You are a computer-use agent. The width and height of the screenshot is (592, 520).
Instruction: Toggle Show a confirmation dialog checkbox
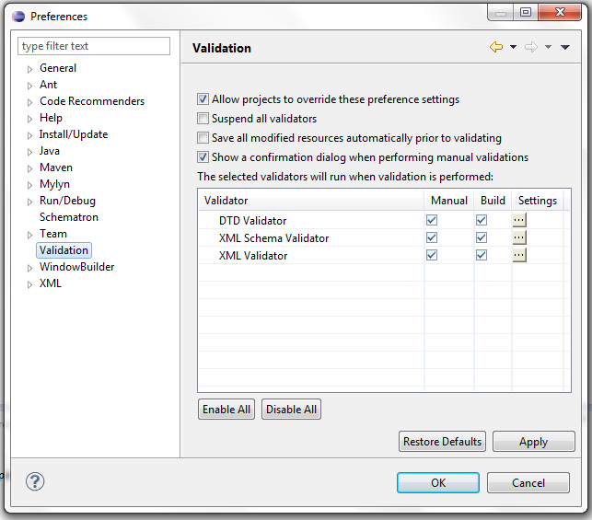point(203,157)
